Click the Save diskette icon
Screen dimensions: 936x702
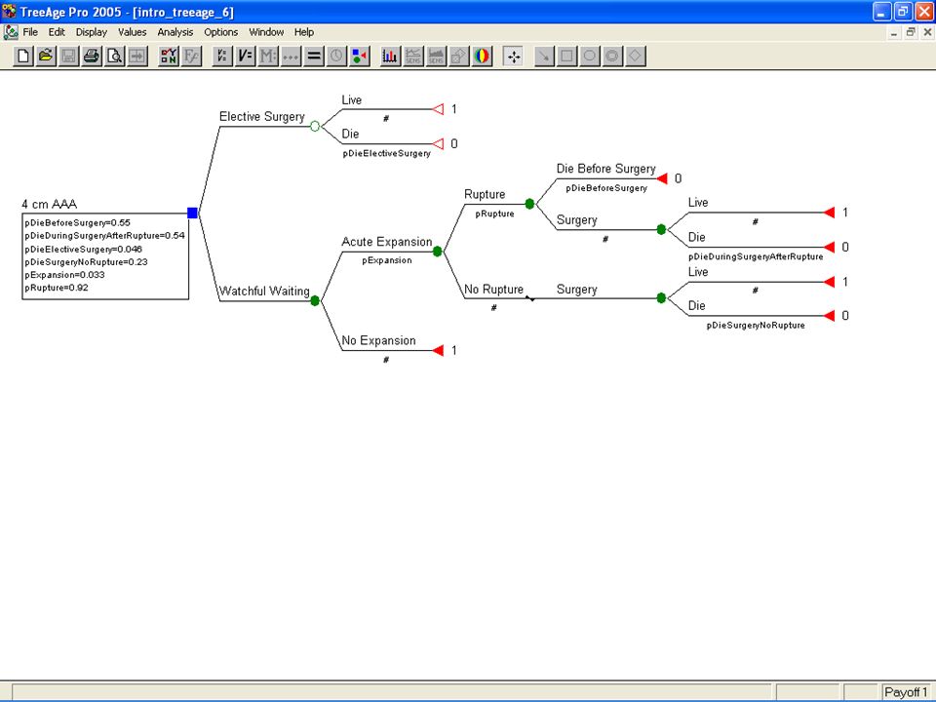click(68, 57)
